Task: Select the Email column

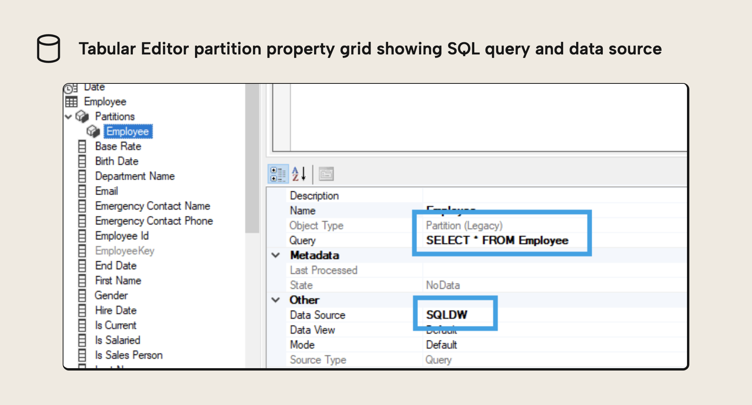Action: [x=107, y=191]
